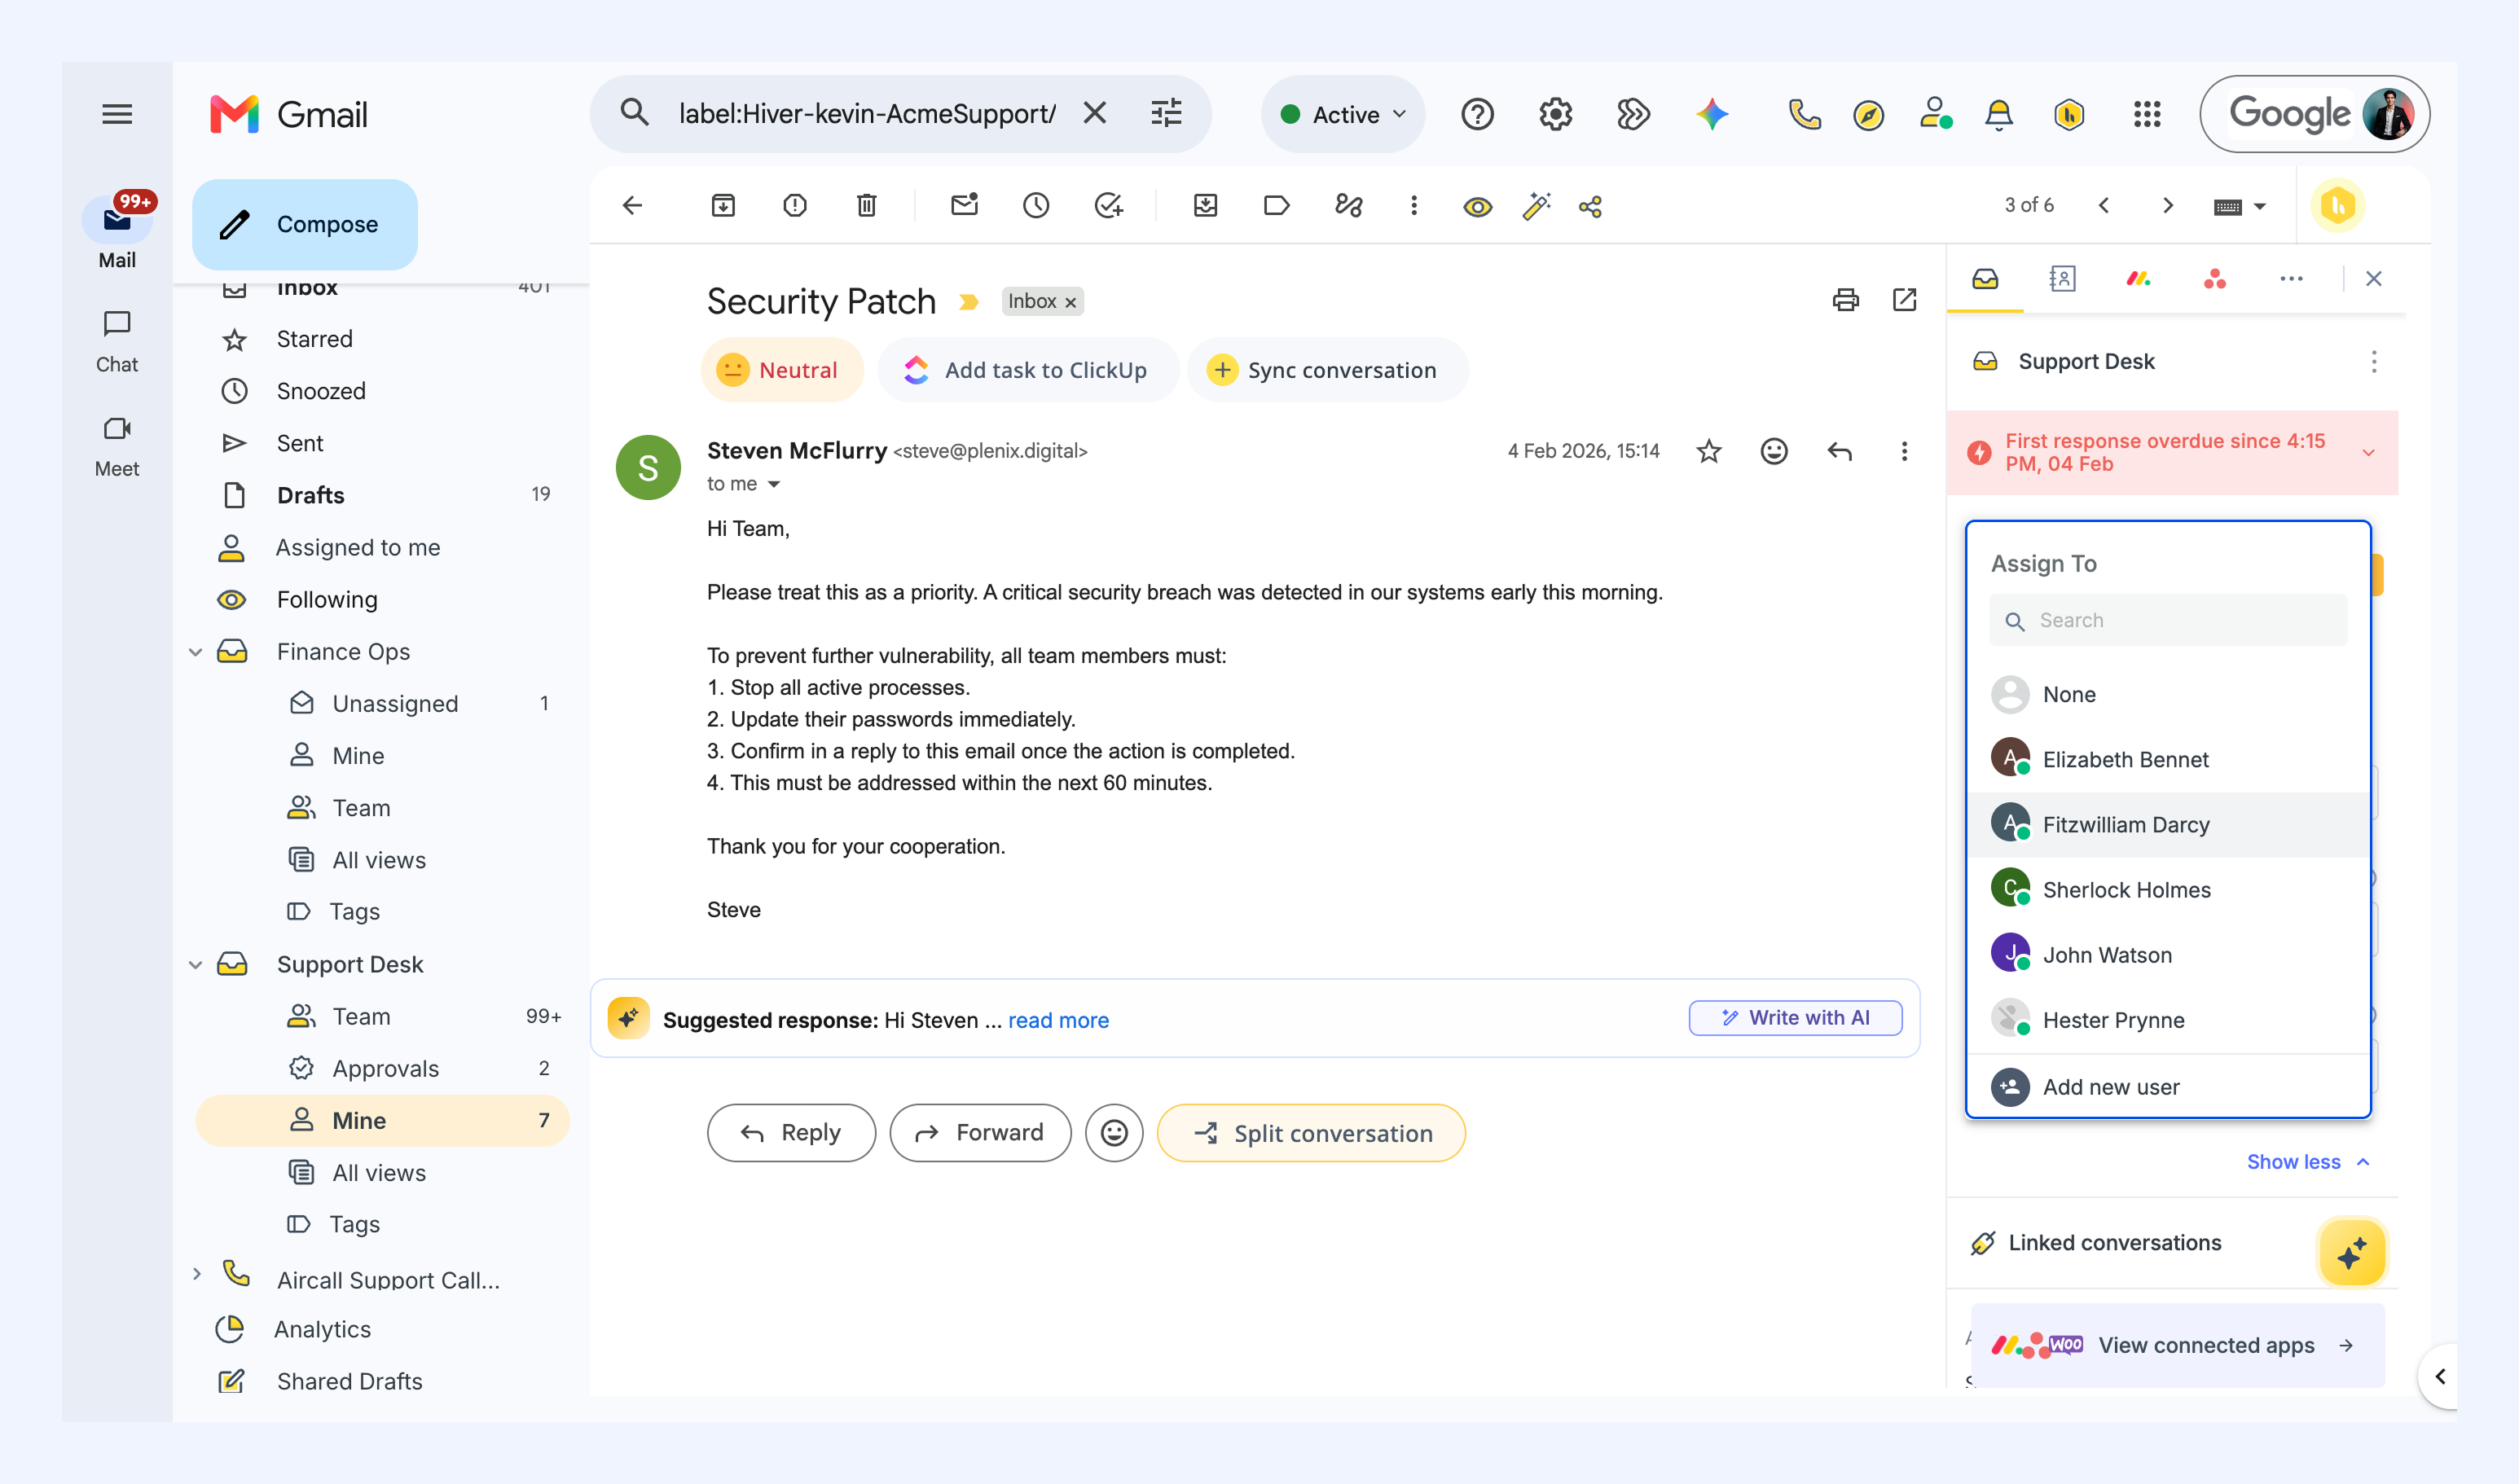
Task: Select the Chat section in left rail
Action: point(117,342)
